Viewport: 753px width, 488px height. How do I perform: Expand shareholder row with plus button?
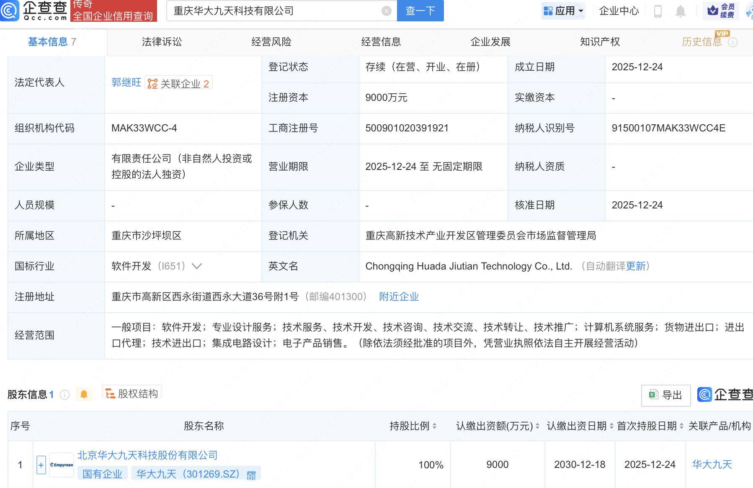pos(41,465)
